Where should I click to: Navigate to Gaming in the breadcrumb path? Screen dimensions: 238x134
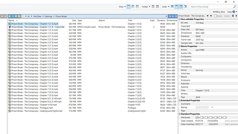coord(48,16)
